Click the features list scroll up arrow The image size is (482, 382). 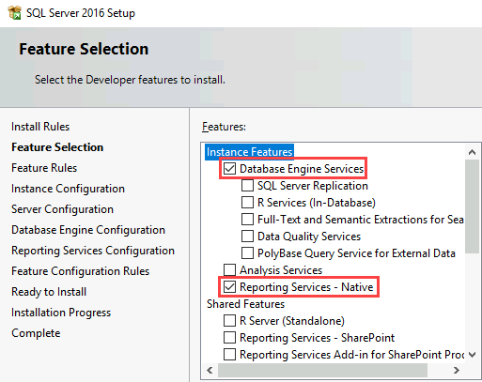472,152
